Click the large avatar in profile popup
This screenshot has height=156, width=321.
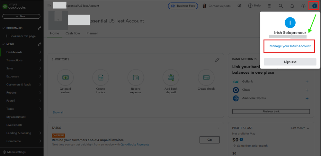click(290, 22)
